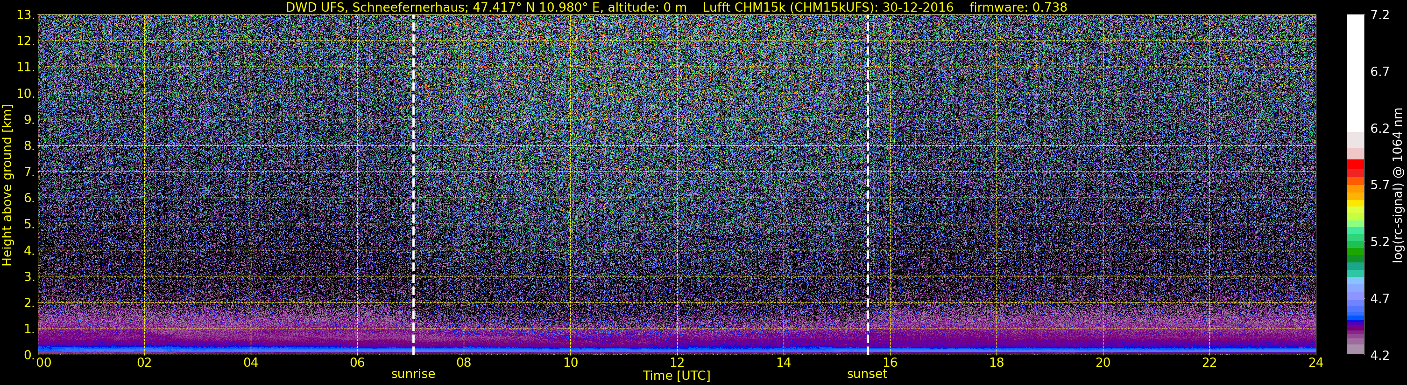
Task: Click the "5.2" colorbar tick label
Action: click(1380, 242)
